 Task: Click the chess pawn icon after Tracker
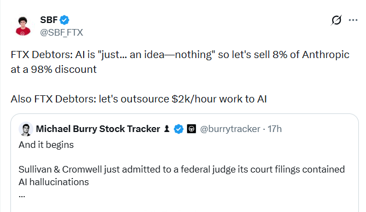pos(167,129)
